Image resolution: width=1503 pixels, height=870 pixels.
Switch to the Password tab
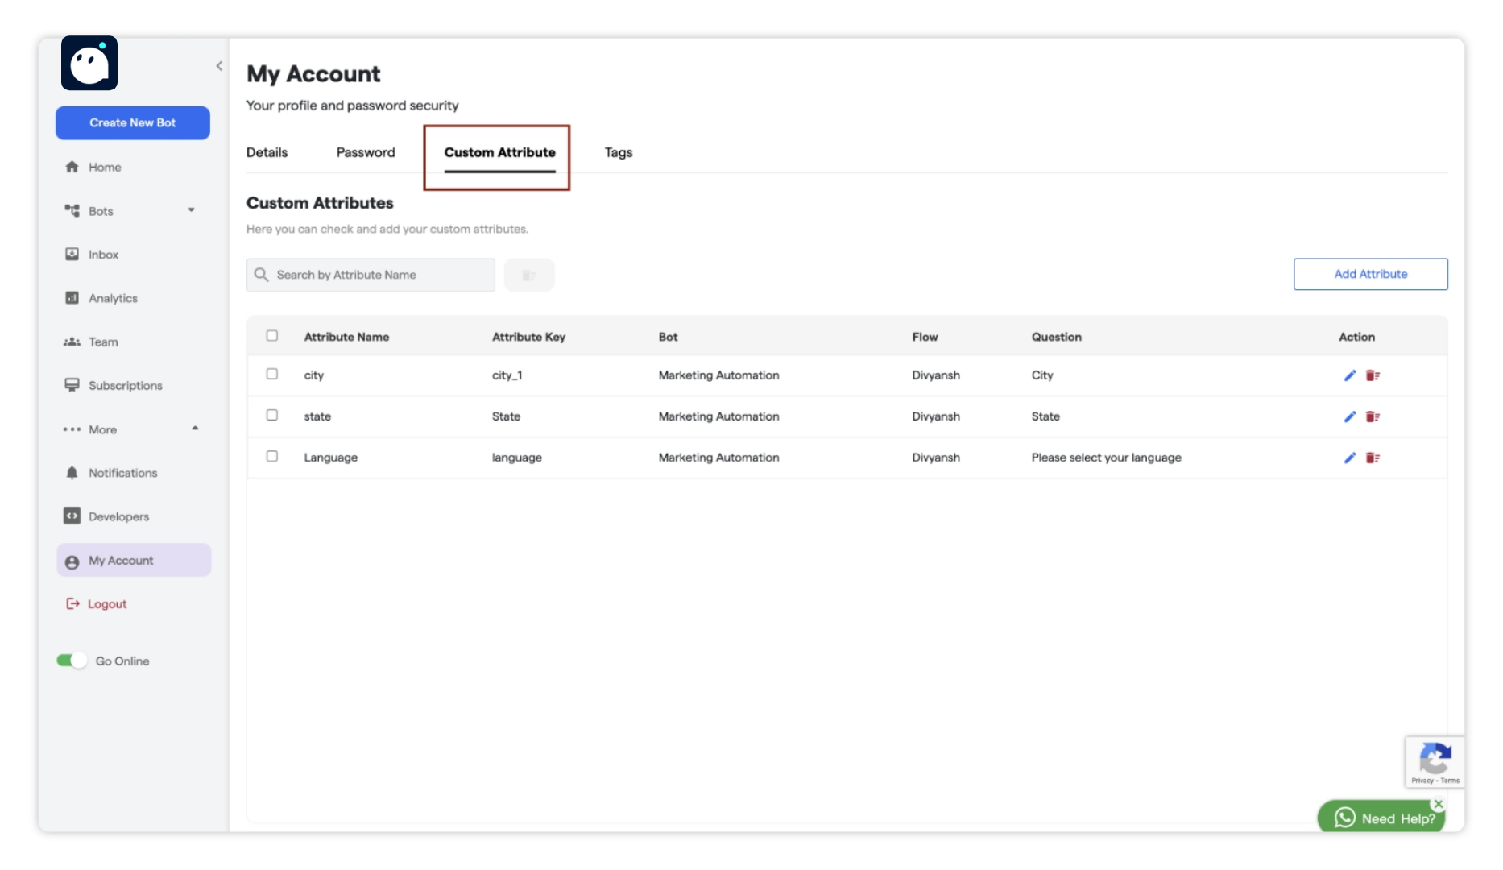click(x=366, y=152)
